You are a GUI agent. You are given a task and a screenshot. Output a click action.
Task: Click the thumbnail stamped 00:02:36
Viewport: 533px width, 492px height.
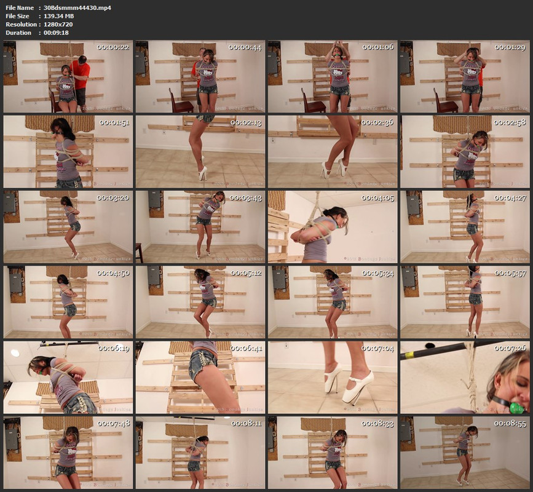333,152
